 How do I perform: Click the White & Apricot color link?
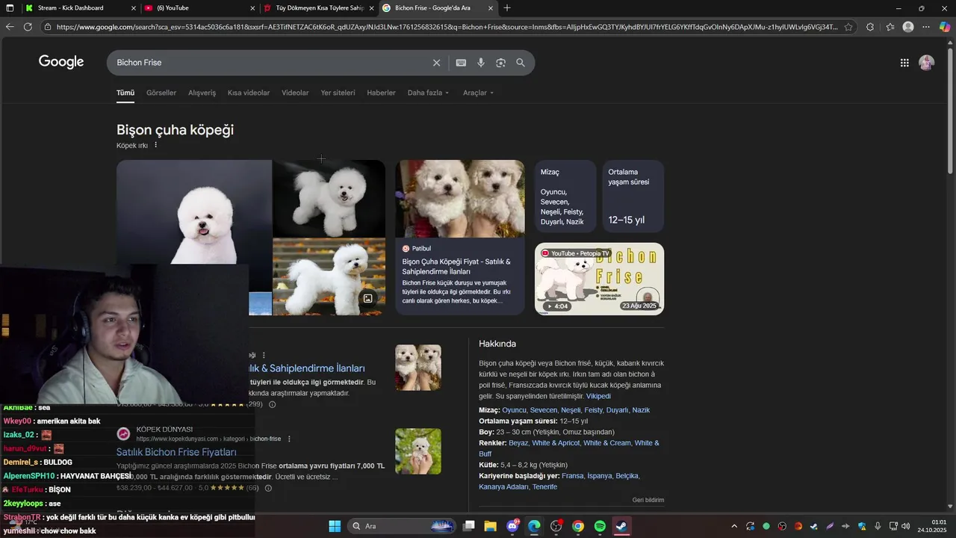pyautogui.click(x=556, y=443)
